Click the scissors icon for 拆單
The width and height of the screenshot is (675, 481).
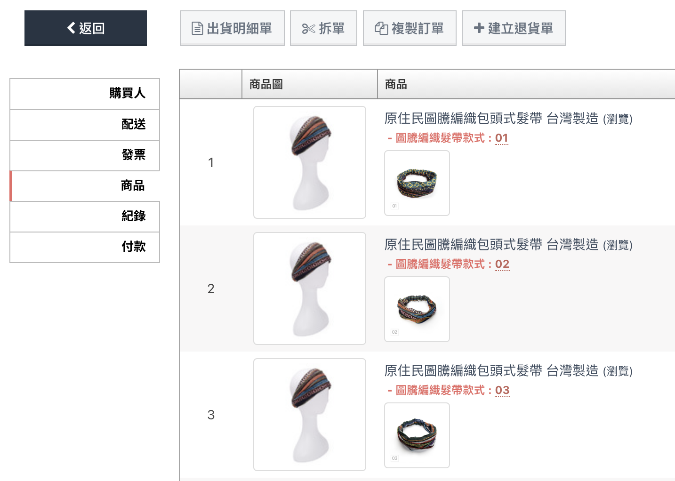click(308, 29)
